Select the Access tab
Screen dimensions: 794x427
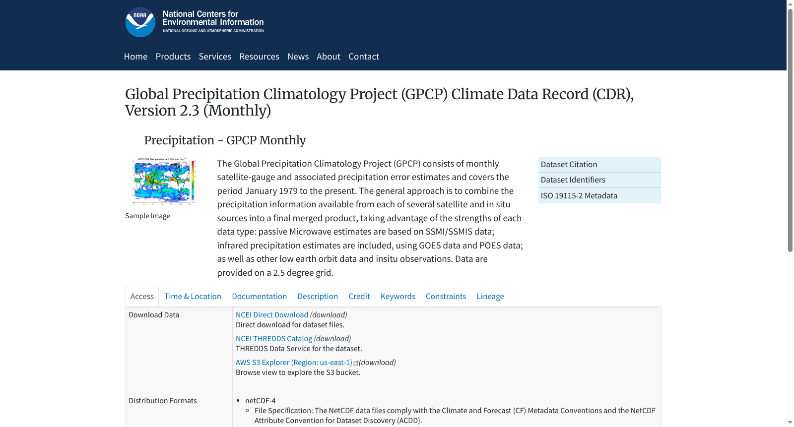pyautogui.click(x=142, y=296)
